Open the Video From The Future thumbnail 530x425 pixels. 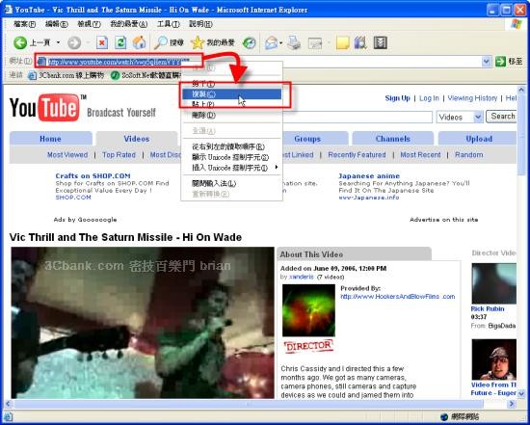[493, 359]
